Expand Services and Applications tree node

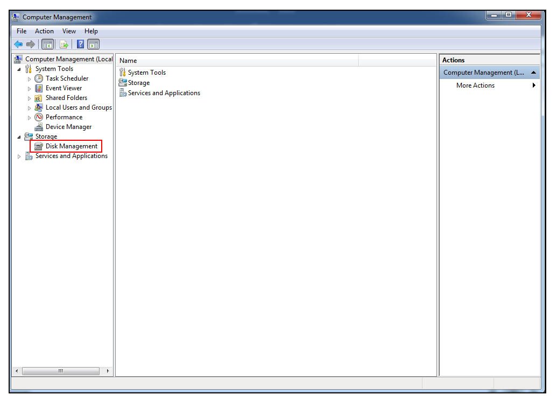tap(19, 156)
